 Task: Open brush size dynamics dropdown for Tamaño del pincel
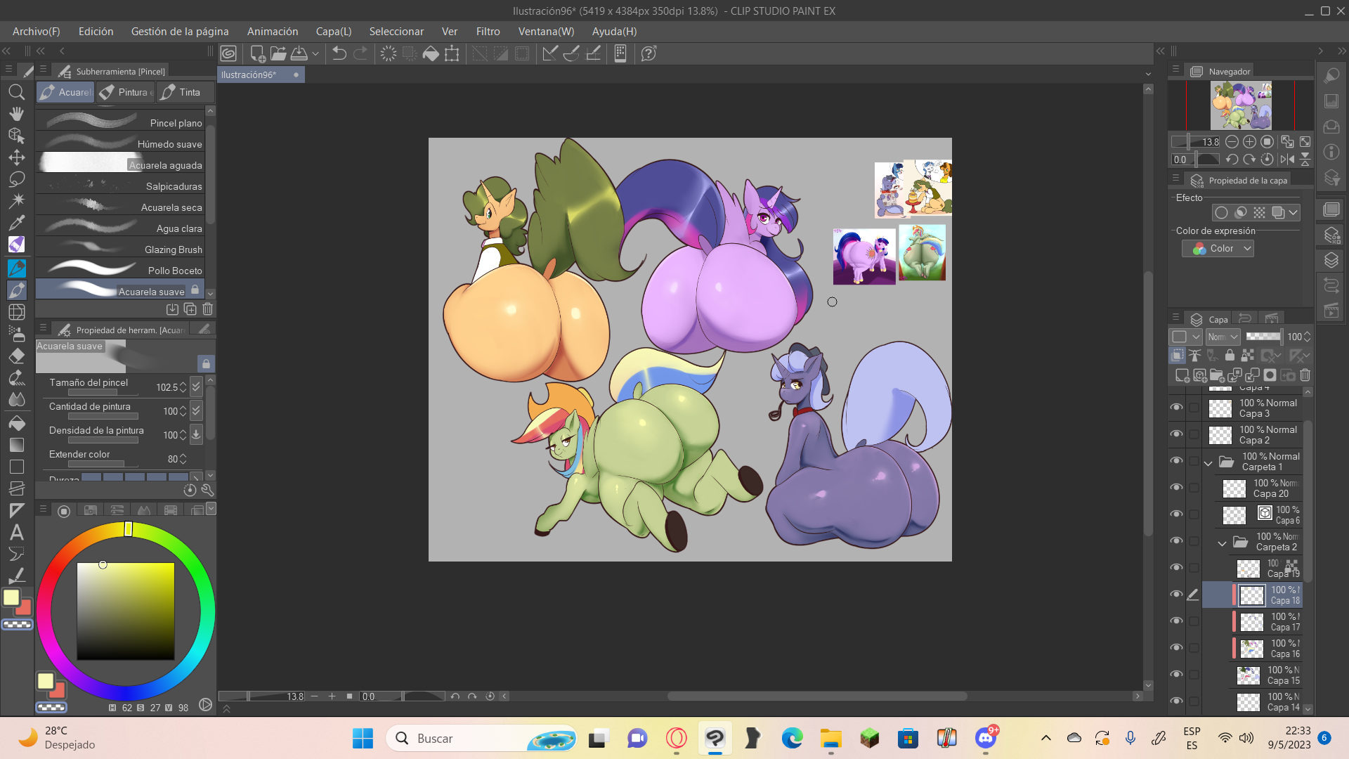[196, 387]
